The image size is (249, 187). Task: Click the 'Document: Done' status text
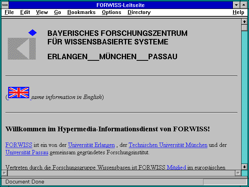[25, 182]
